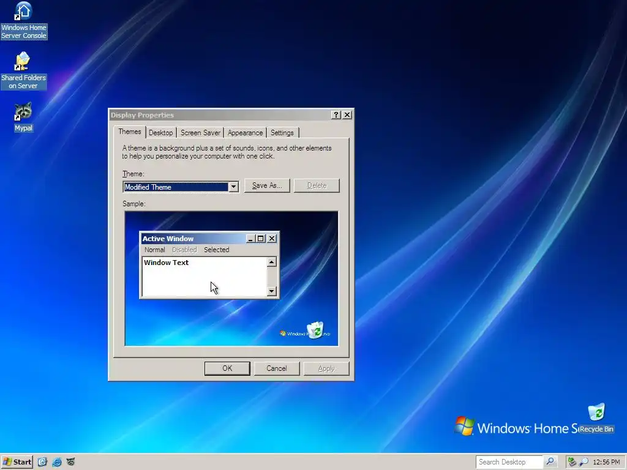Click in the Search Desktop field

click(509, 462)
